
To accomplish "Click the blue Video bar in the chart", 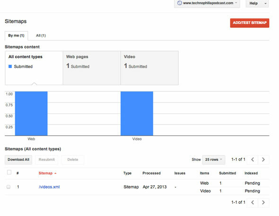I will click(x=137, y=113).
